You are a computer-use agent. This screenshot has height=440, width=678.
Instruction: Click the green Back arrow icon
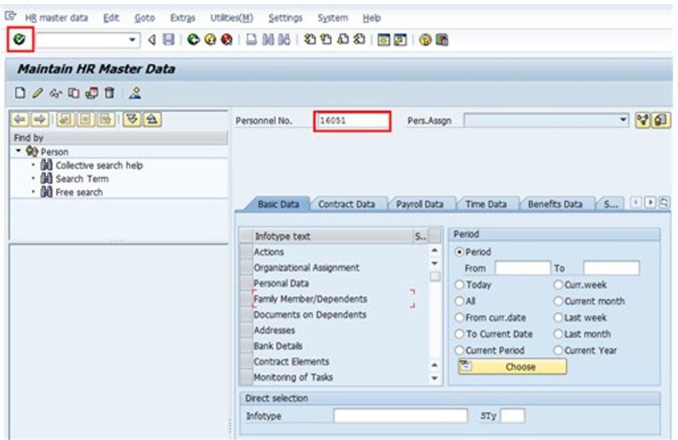(193, 40)
